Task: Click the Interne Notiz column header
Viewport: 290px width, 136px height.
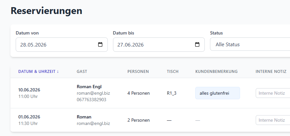Action: 271,72
